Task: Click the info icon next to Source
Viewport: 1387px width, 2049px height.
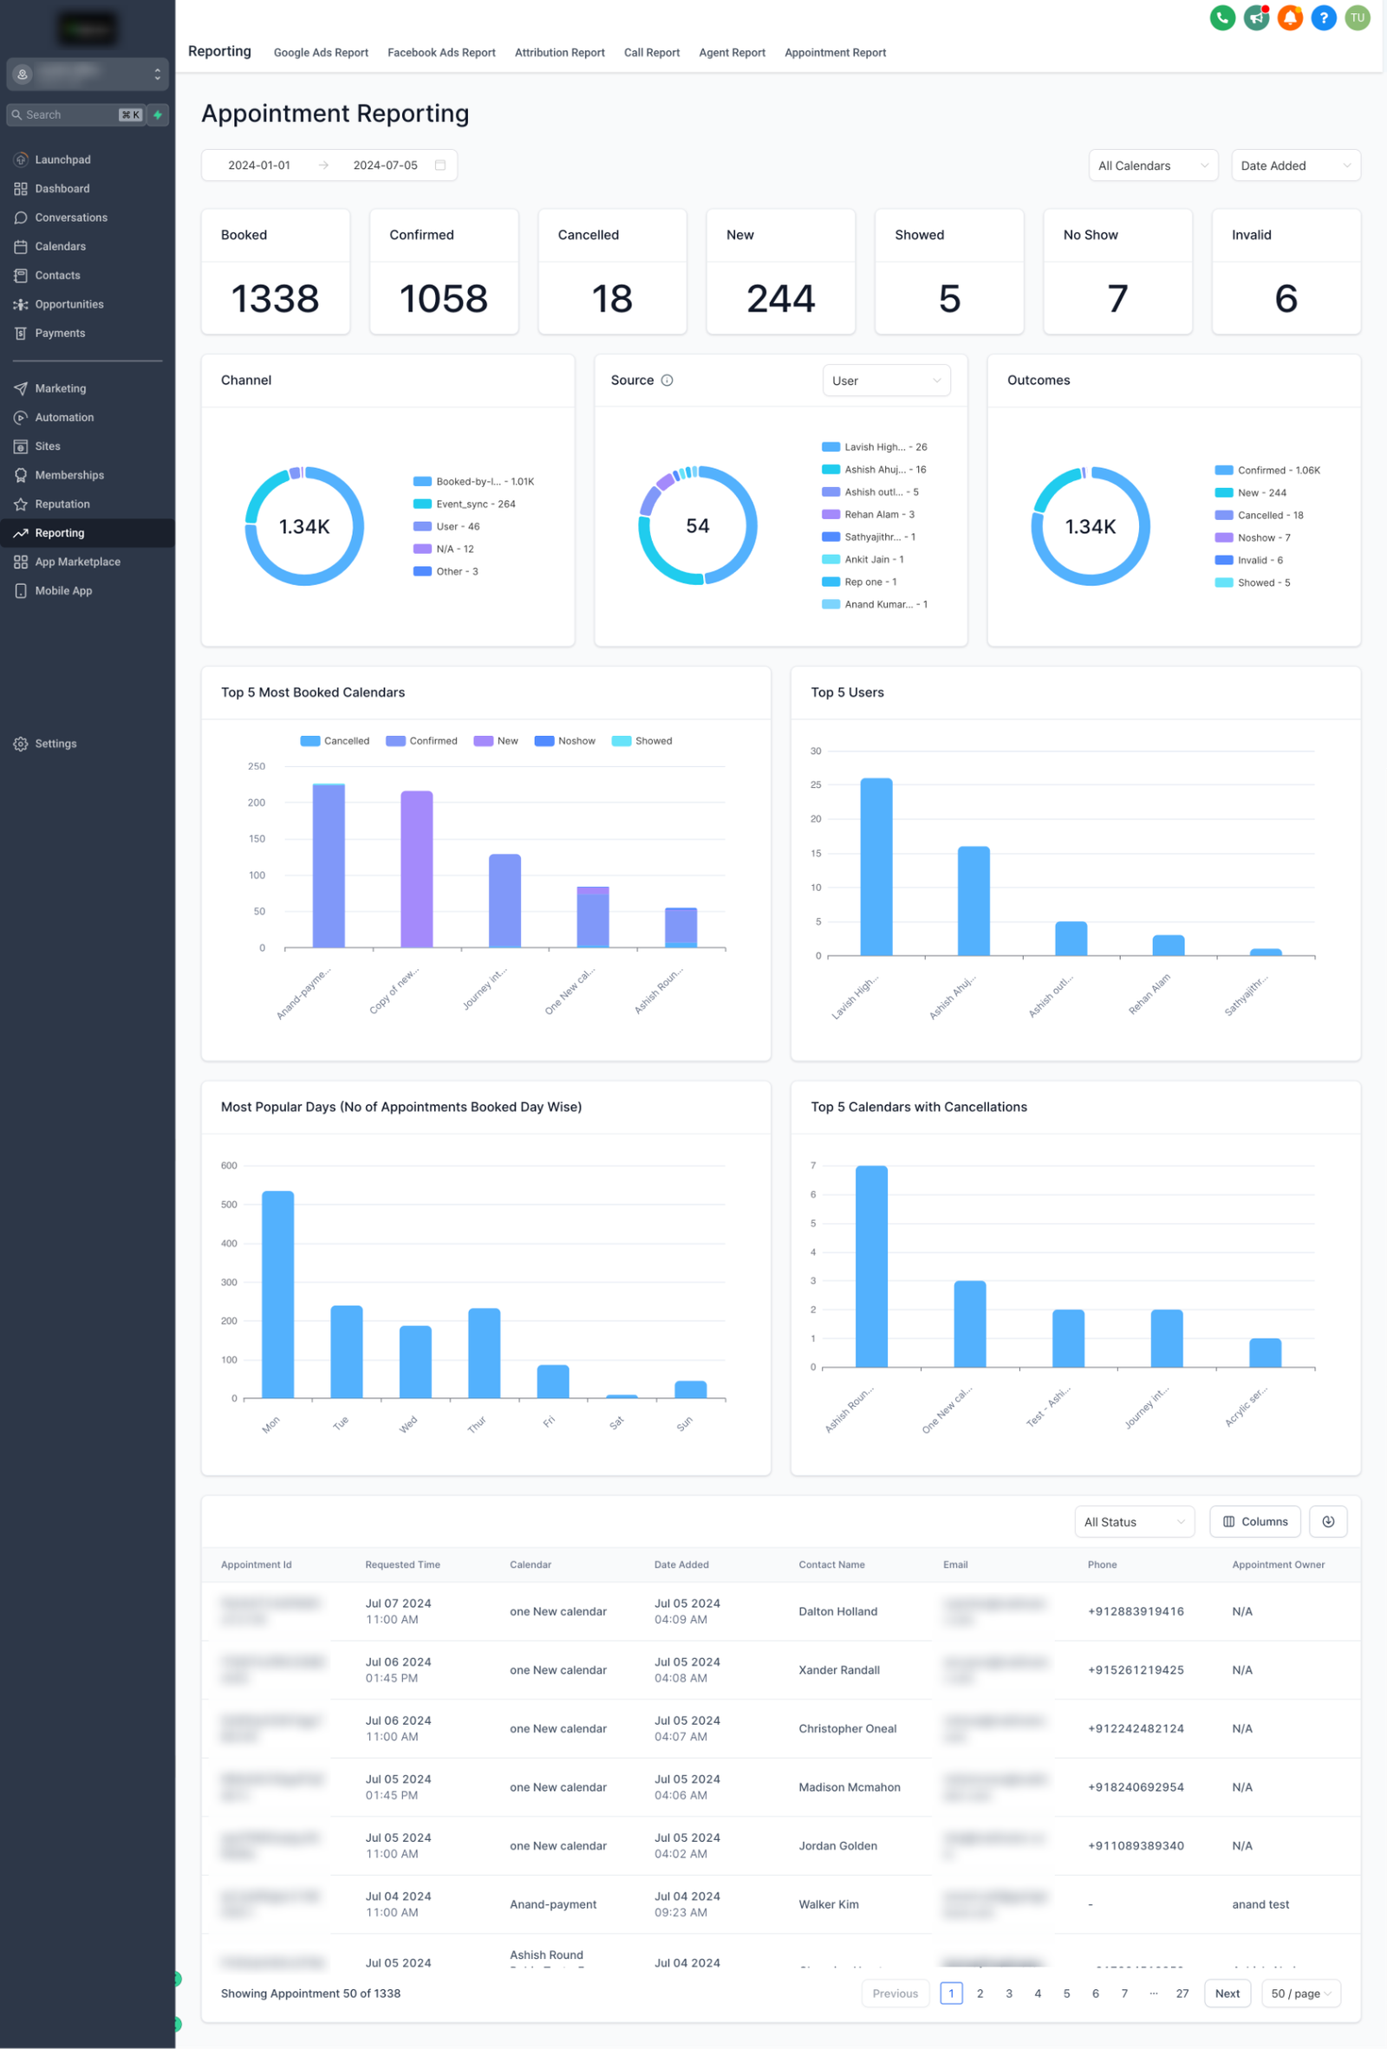Action: [667, 380]
